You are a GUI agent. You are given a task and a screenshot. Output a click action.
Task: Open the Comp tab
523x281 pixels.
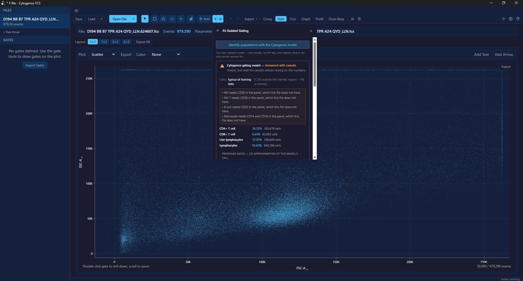pos(267,19)
